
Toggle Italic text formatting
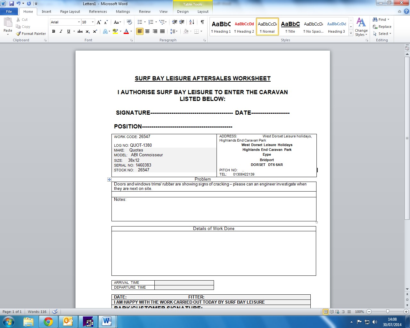(61, 31)
